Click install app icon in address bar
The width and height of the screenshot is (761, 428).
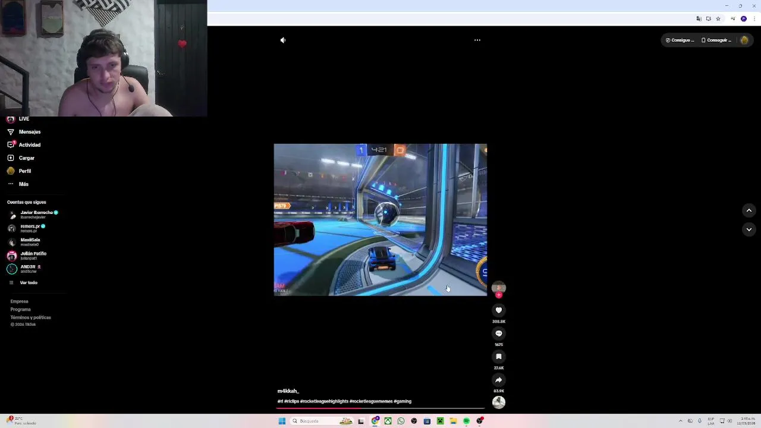click(x=708, y=18)
